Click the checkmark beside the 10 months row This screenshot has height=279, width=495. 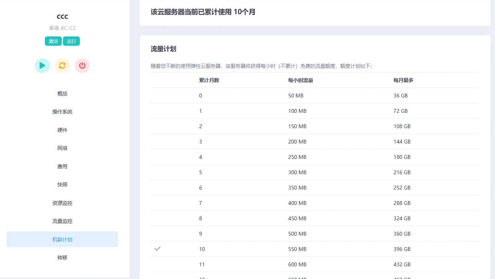point(157,249)
